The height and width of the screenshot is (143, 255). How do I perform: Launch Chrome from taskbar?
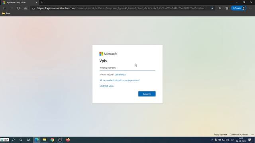(x=52, y=140)
